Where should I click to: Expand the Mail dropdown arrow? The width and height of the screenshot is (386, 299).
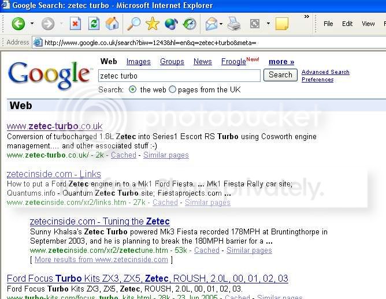[221, 24]
